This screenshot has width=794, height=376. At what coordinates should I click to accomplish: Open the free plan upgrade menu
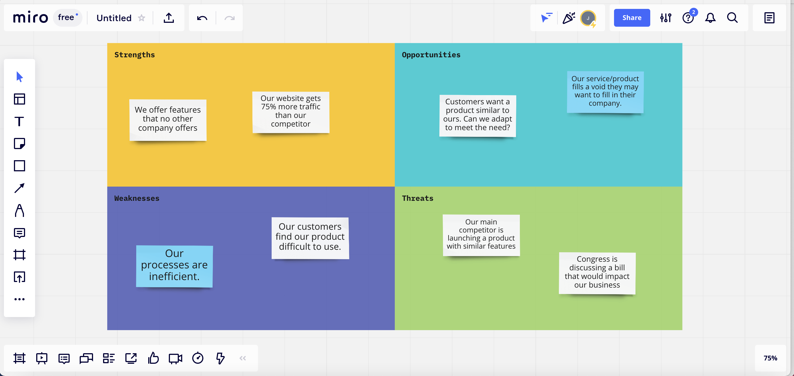67,18
